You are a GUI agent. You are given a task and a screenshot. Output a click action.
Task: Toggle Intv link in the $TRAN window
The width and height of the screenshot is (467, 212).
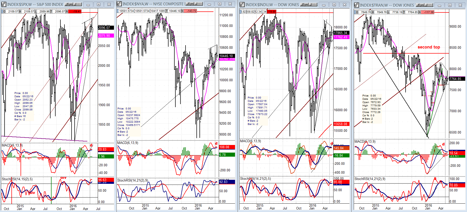pyautogui.click(x=429, y=5)
